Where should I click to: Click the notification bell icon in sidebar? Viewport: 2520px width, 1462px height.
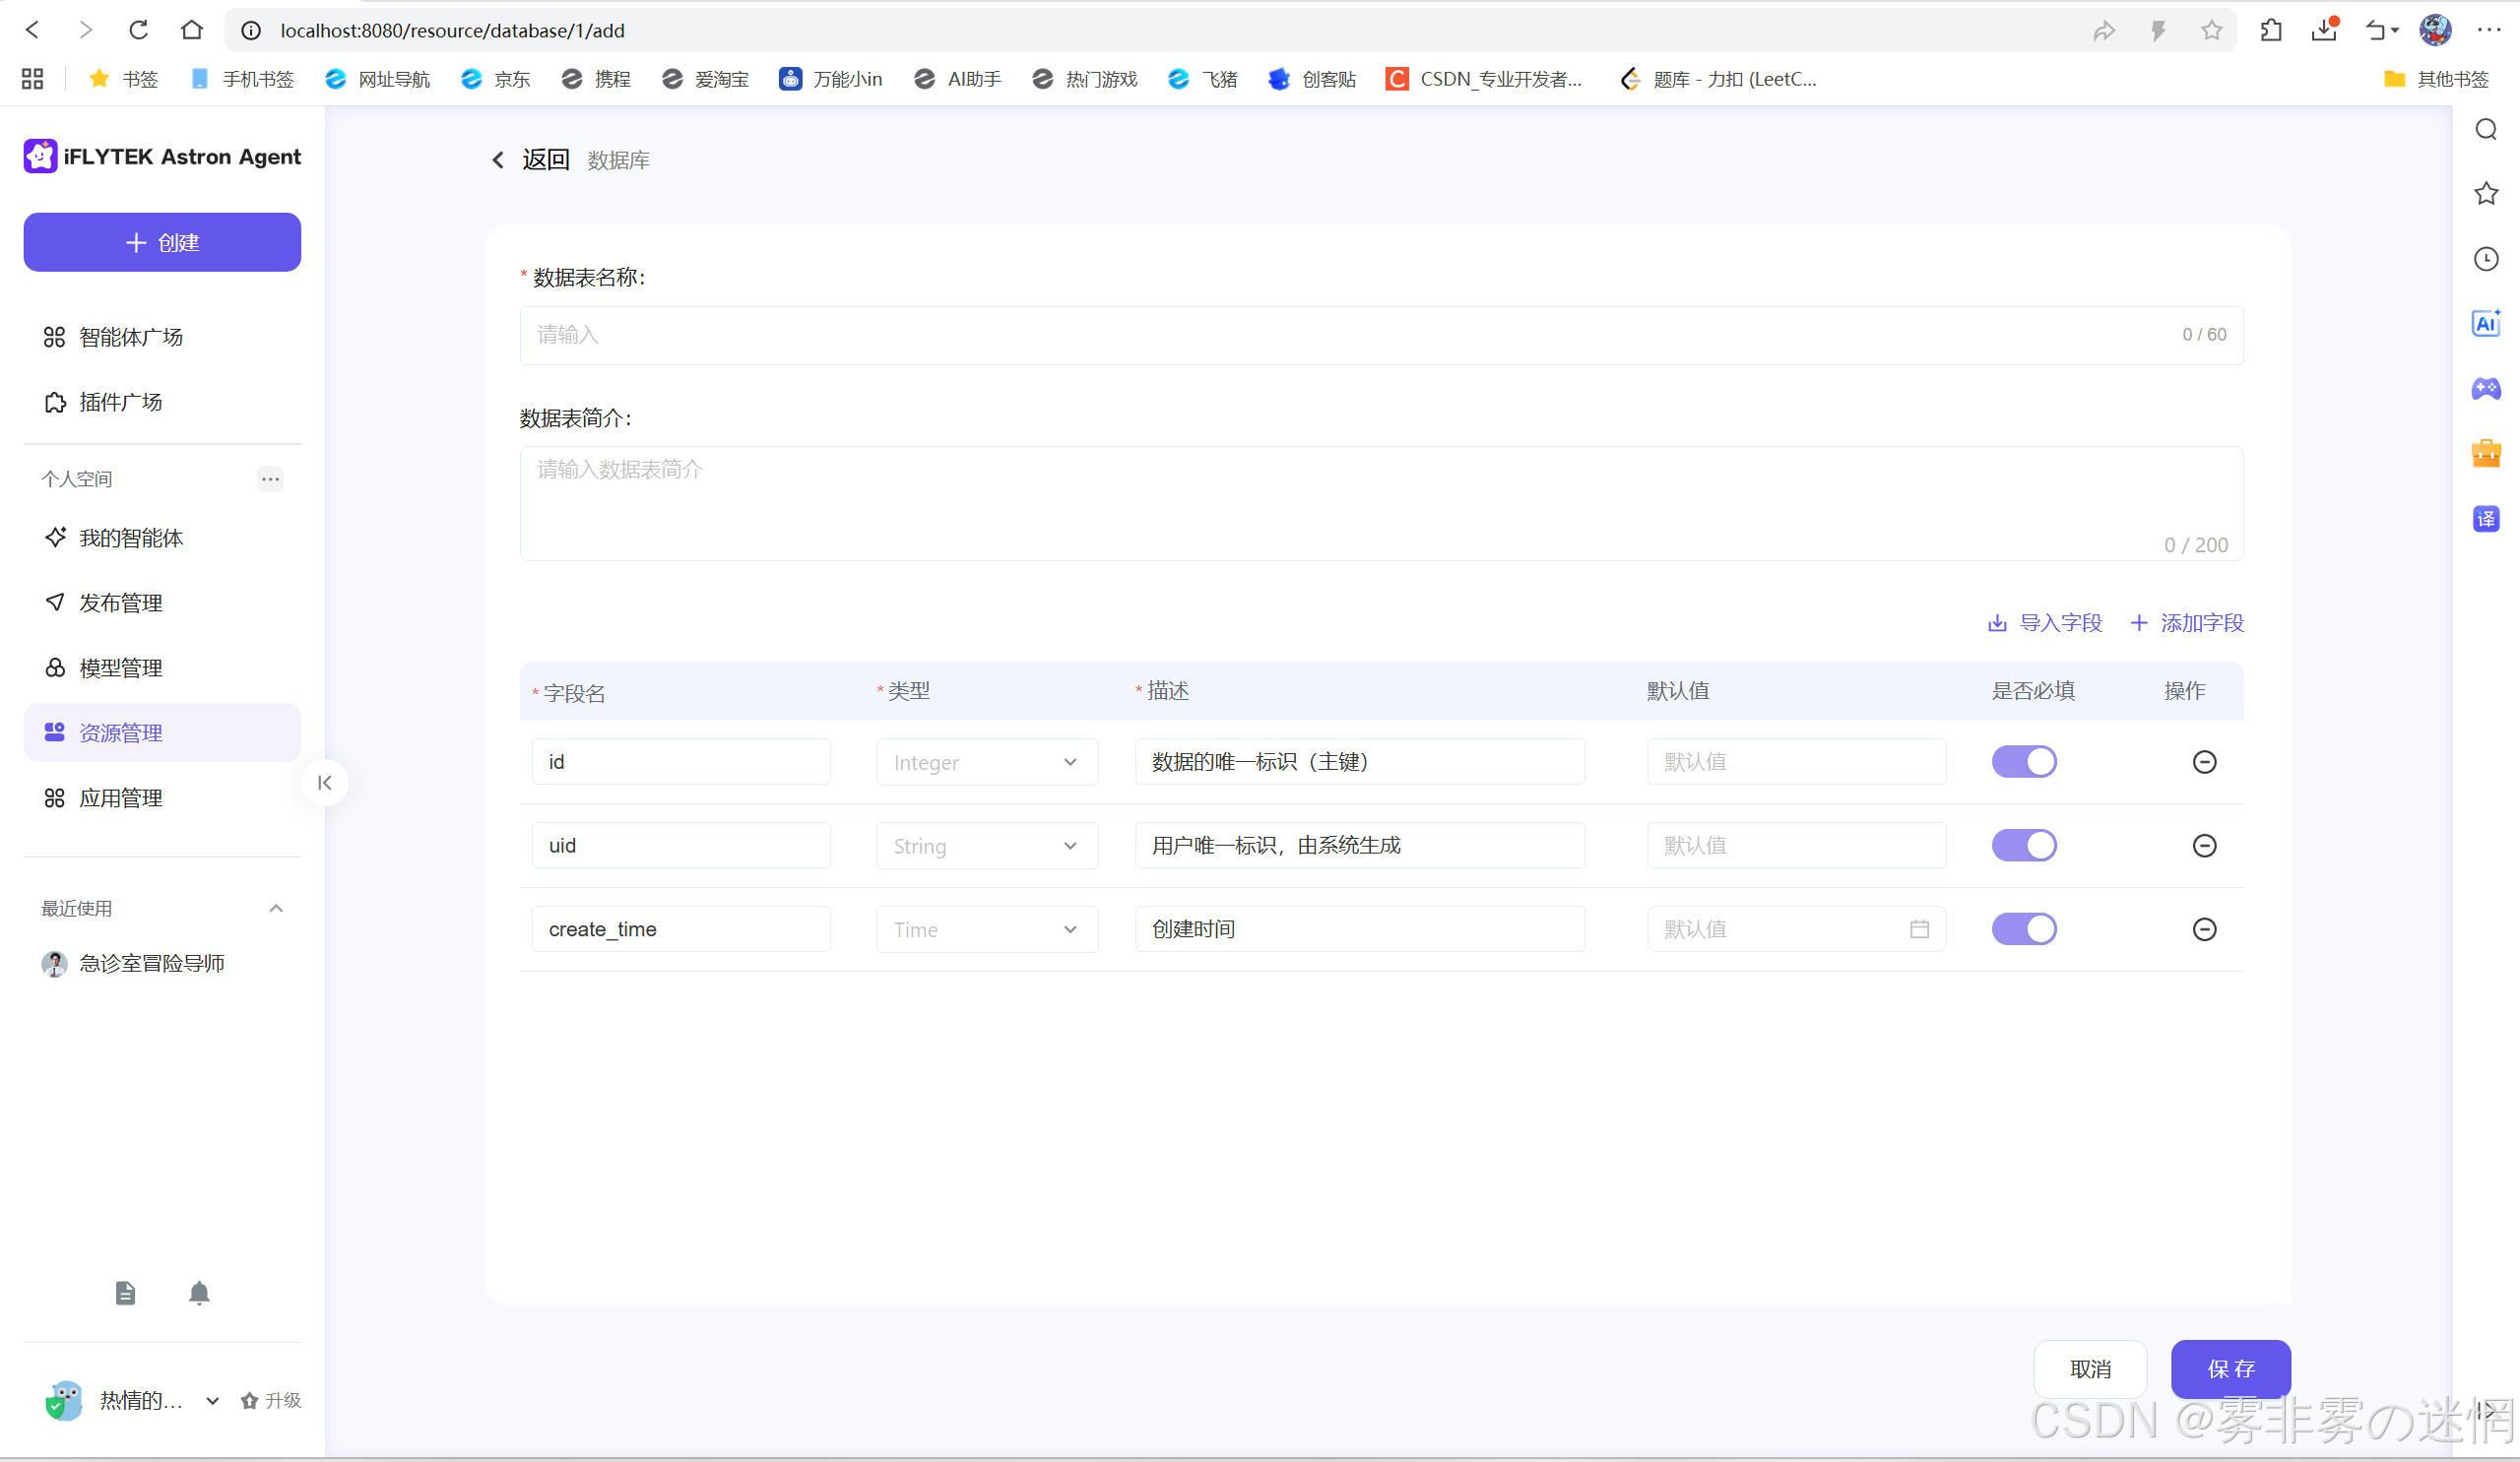coord(199,1293)
